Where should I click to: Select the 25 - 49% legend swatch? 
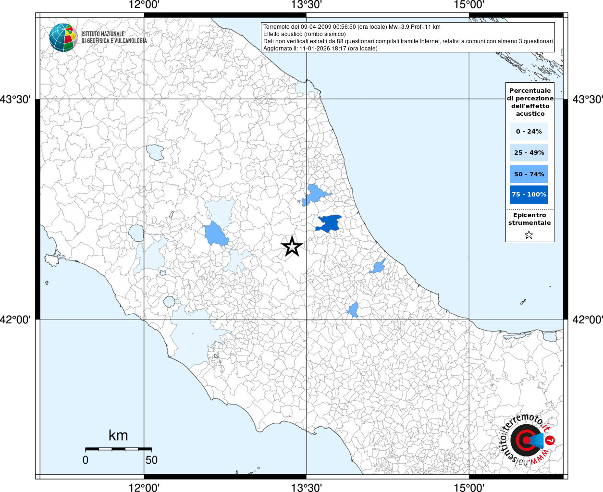(529, 153)
